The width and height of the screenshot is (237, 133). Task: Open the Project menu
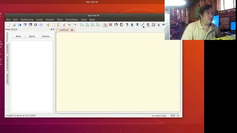50,20
